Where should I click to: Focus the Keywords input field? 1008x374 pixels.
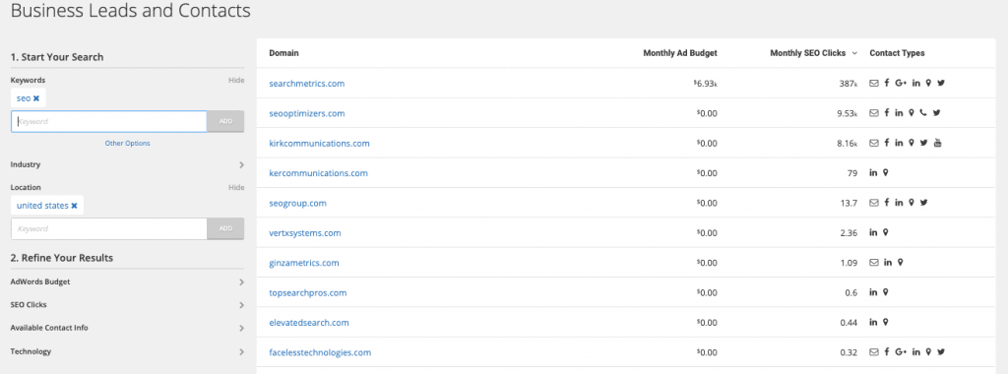coord(109,121)
